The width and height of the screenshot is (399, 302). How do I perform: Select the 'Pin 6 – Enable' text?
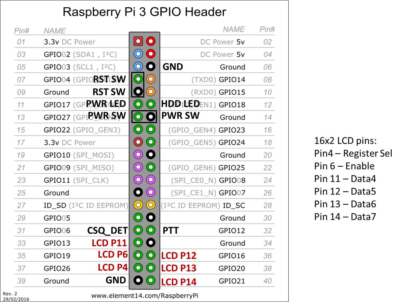[x=344, y=166]
